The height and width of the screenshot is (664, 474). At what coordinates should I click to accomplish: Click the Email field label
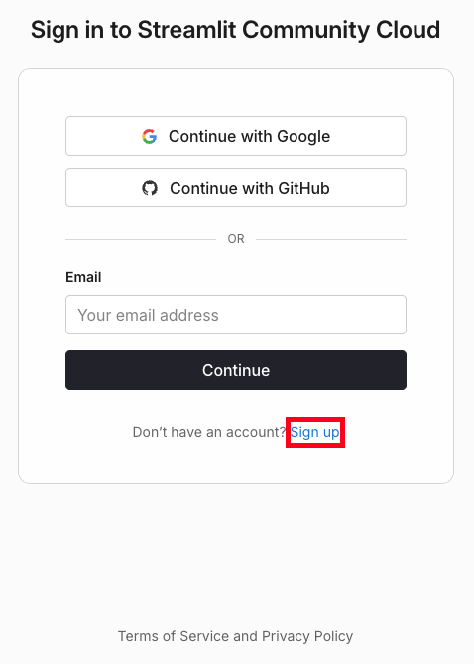pyautogui.click(x=83, y=277)
